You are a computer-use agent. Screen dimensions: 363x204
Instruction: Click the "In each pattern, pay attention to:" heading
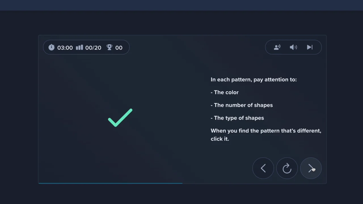click(x=254, y=80)
